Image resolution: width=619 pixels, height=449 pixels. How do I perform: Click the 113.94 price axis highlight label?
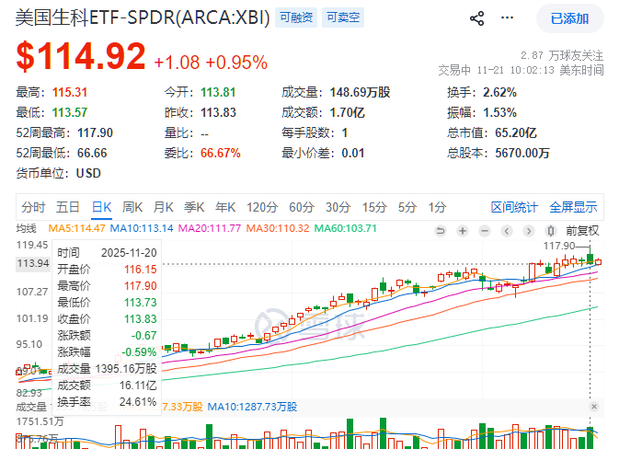[33, 263]
